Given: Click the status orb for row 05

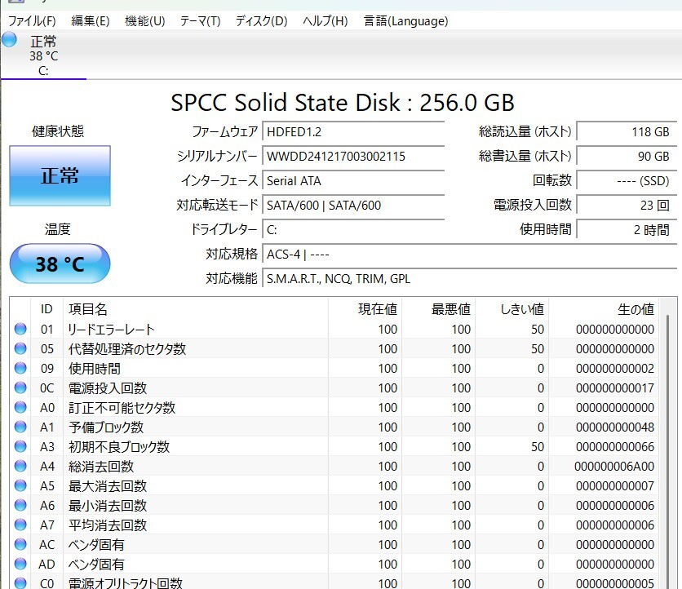Looking at the screenshot, I should pos(20,349).
